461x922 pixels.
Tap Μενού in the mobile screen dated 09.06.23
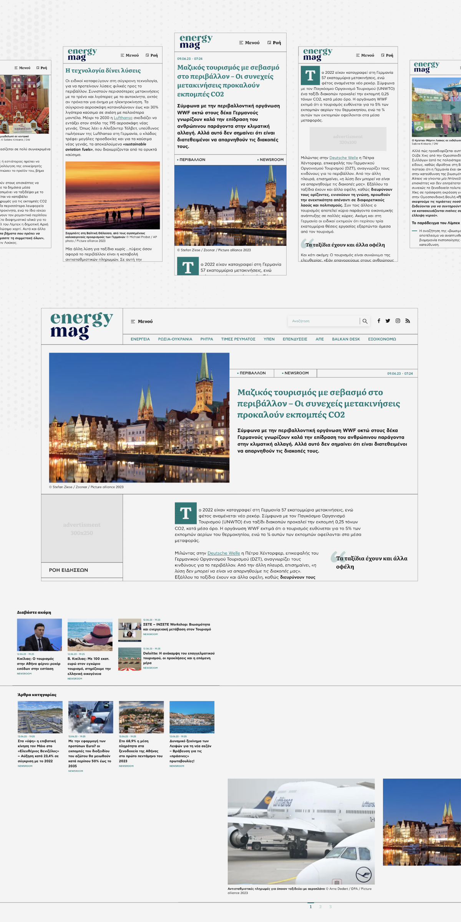pyautogui.click(x=249, y=43)
